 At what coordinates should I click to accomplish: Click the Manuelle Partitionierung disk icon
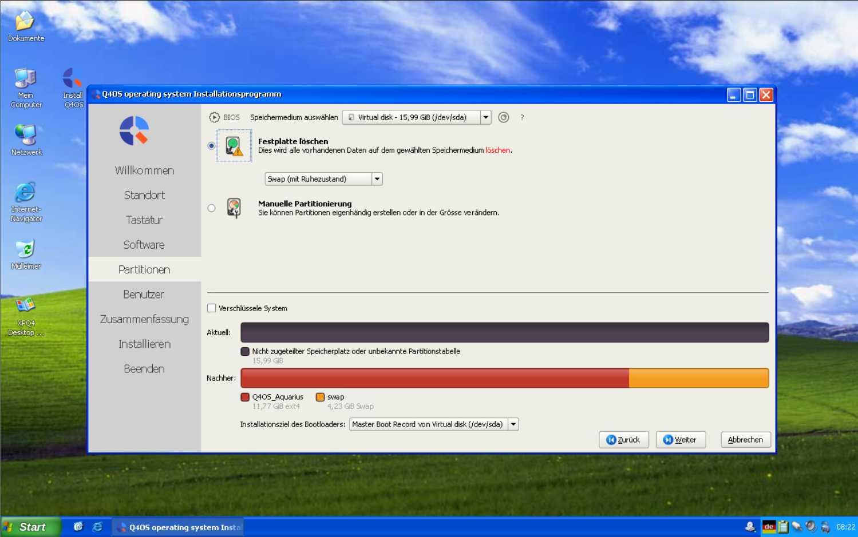[234, 208]
